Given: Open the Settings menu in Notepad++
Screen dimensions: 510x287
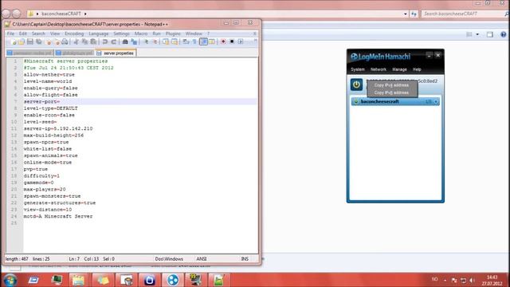Looking at the screenshot, I should pos(121,33).
